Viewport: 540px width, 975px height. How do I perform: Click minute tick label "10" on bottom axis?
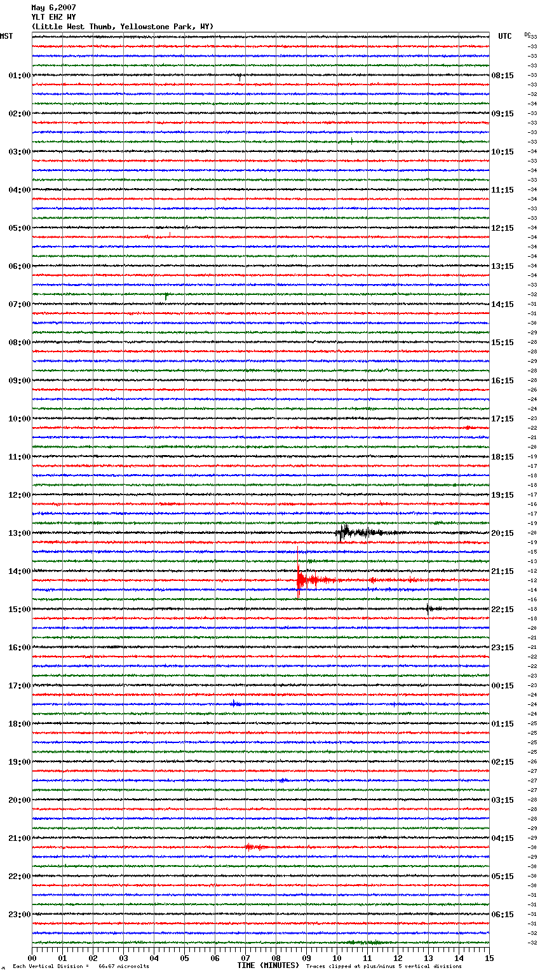coord(337,958)
